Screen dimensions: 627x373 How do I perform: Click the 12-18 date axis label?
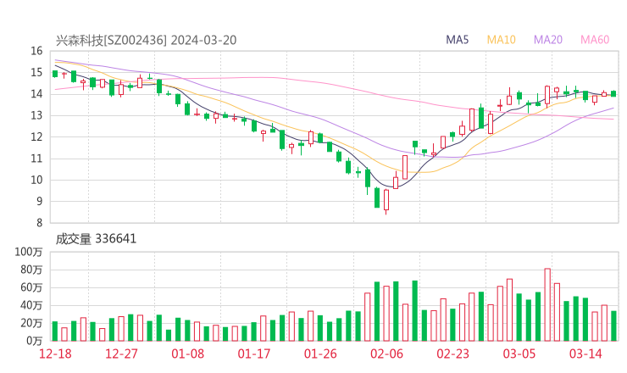click(55, 354)
